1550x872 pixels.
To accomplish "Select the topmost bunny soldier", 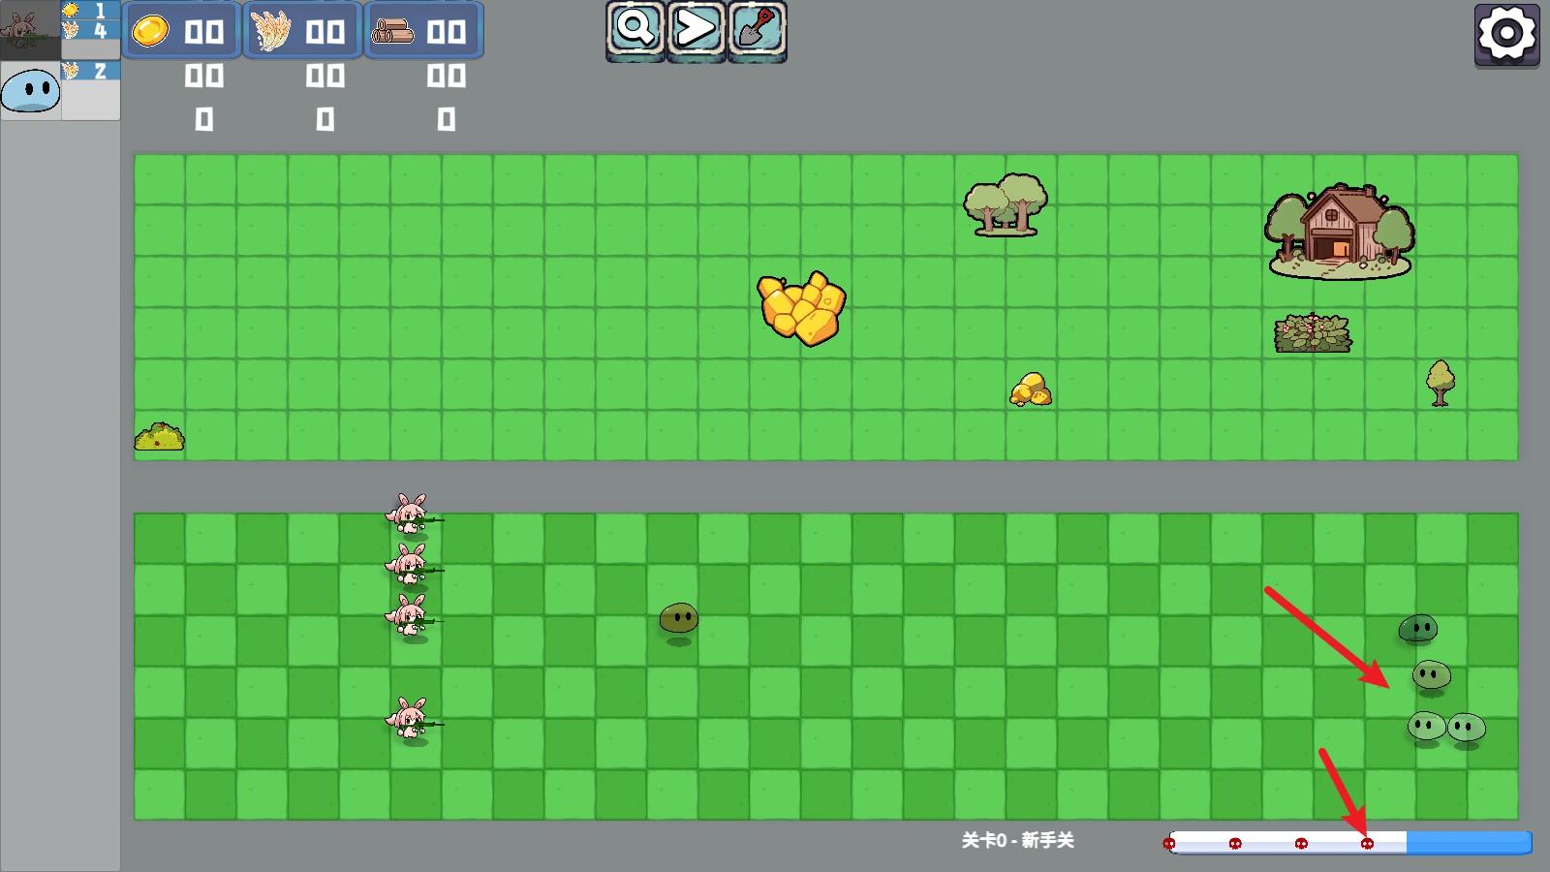I will (x=410, y=514).
